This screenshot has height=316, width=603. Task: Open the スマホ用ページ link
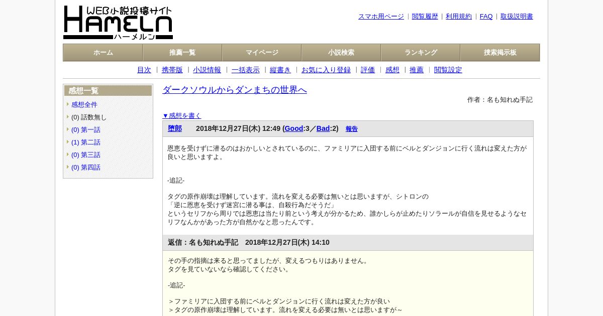click(381, 17)
